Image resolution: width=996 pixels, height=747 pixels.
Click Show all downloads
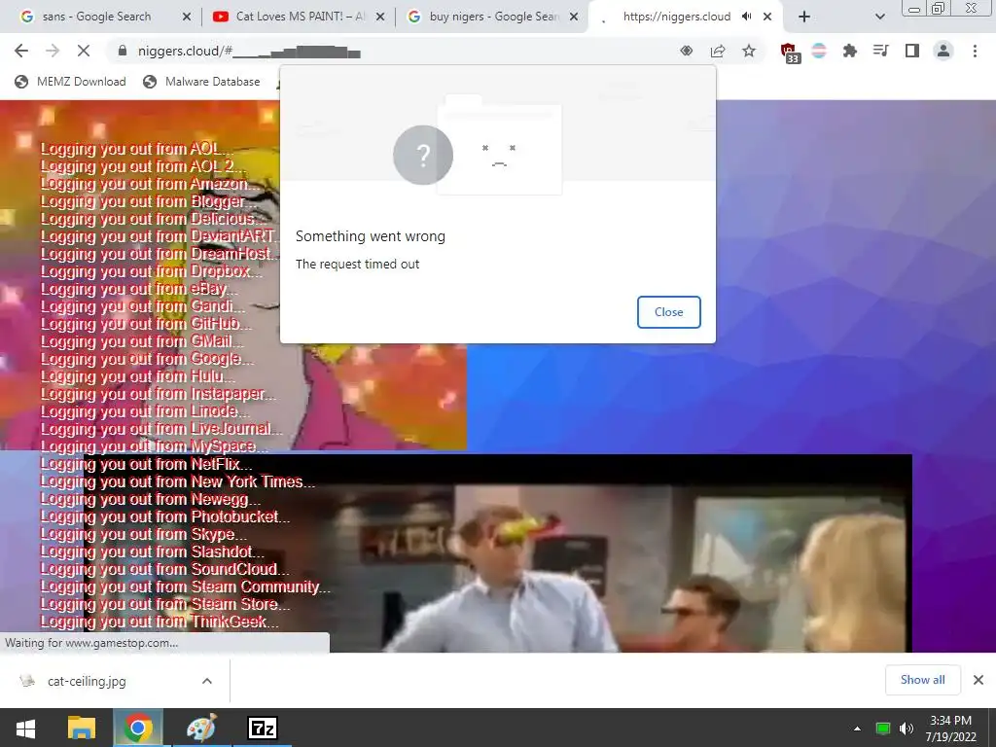pos(922,680)
